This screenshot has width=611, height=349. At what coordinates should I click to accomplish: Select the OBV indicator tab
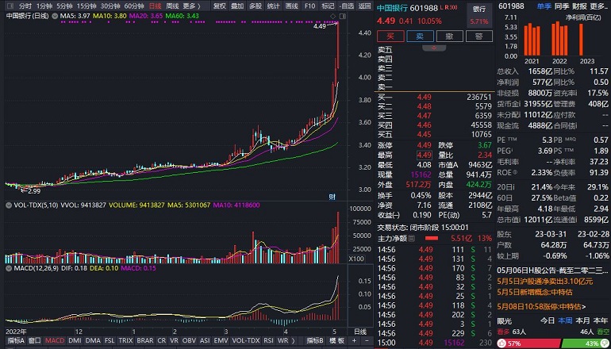(189, 340)
